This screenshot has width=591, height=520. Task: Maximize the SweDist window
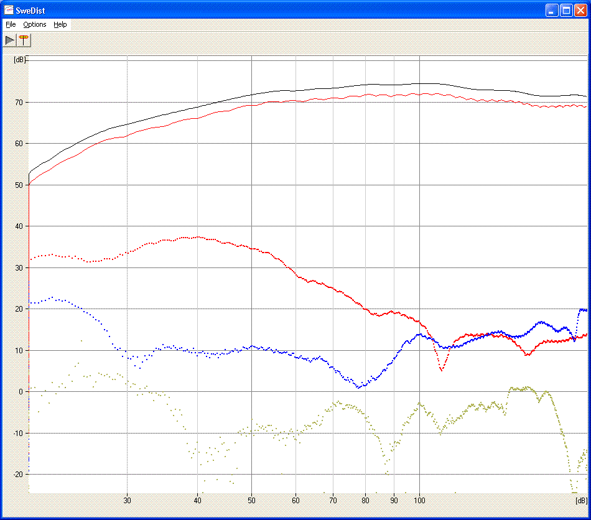coord(566,10)
